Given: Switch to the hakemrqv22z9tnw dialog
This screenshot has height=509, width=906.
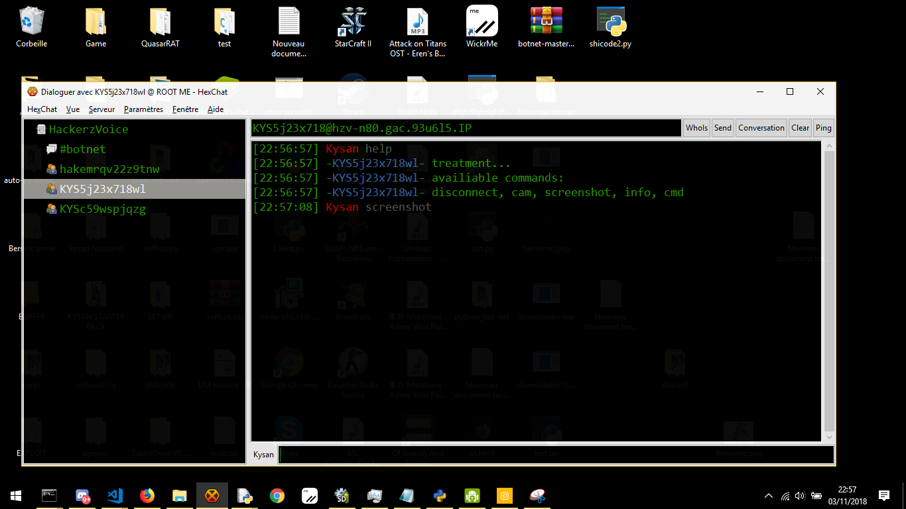Looking at the screenshot, I should pos(109,169).
